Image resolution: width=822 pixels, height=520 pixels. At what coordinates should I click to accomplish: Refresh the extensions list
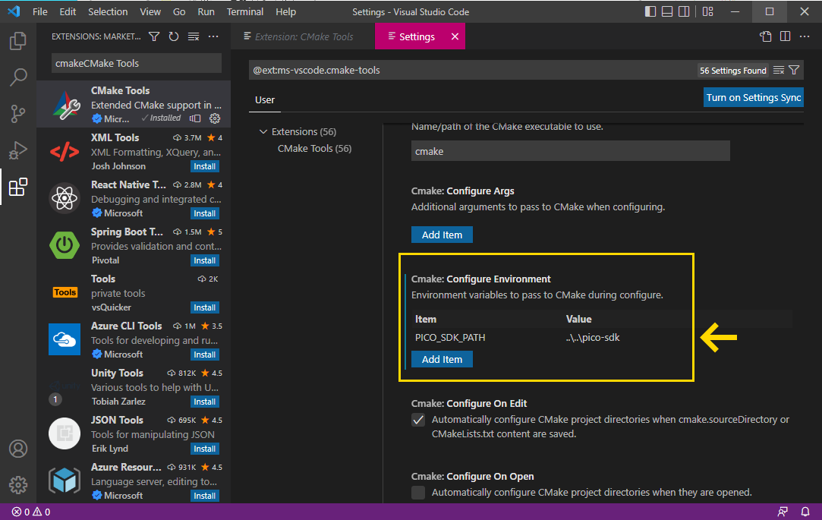[174, 36]
